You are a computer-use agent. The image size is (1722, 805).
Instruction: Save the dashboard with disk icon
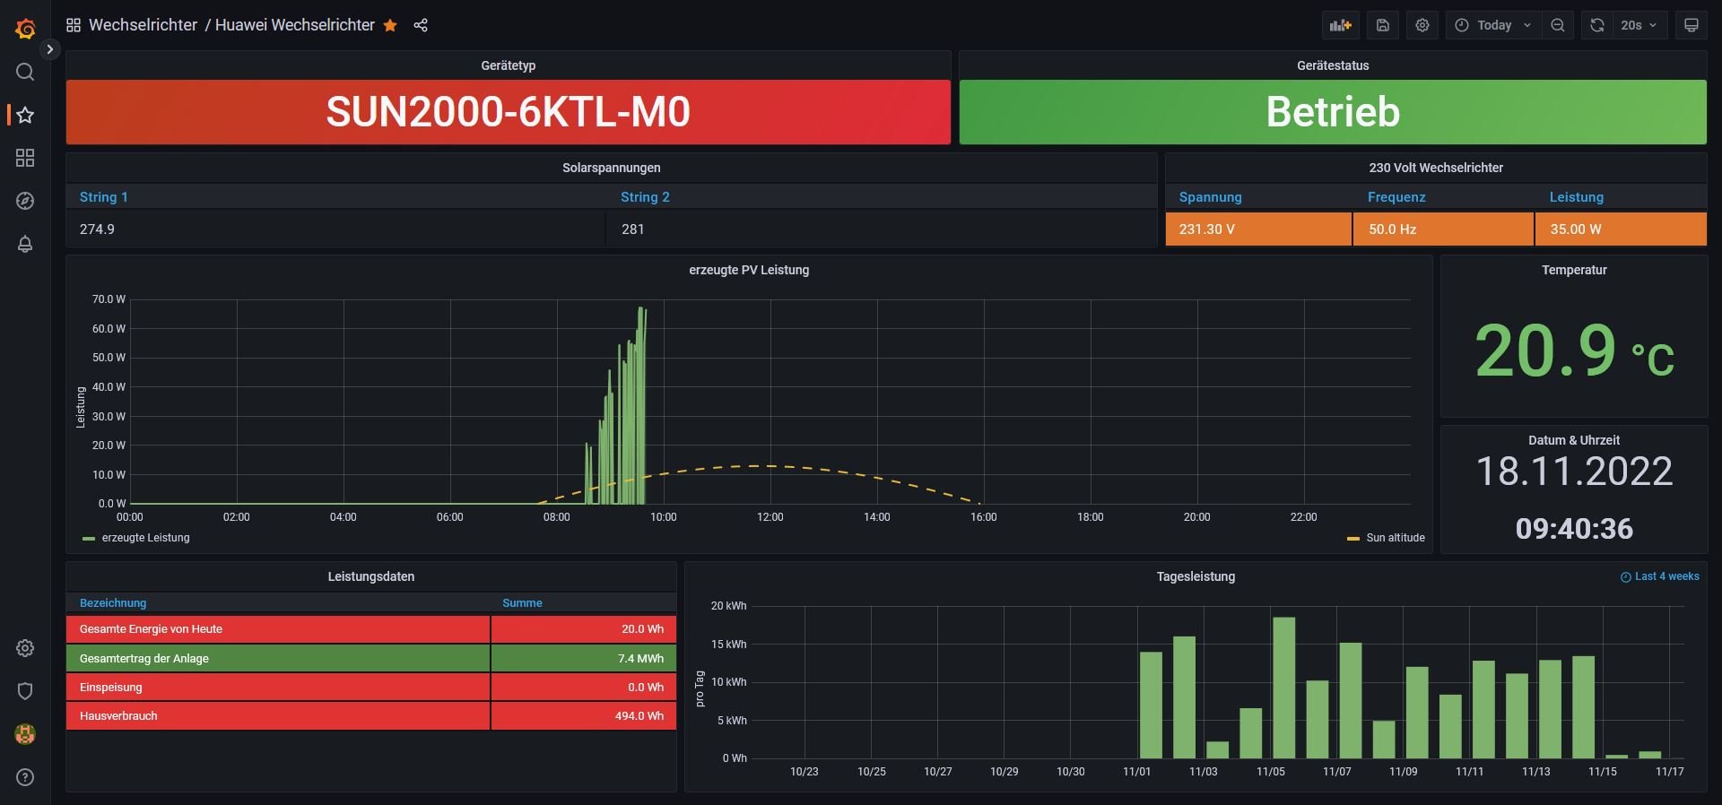(x=1382, y=25)
